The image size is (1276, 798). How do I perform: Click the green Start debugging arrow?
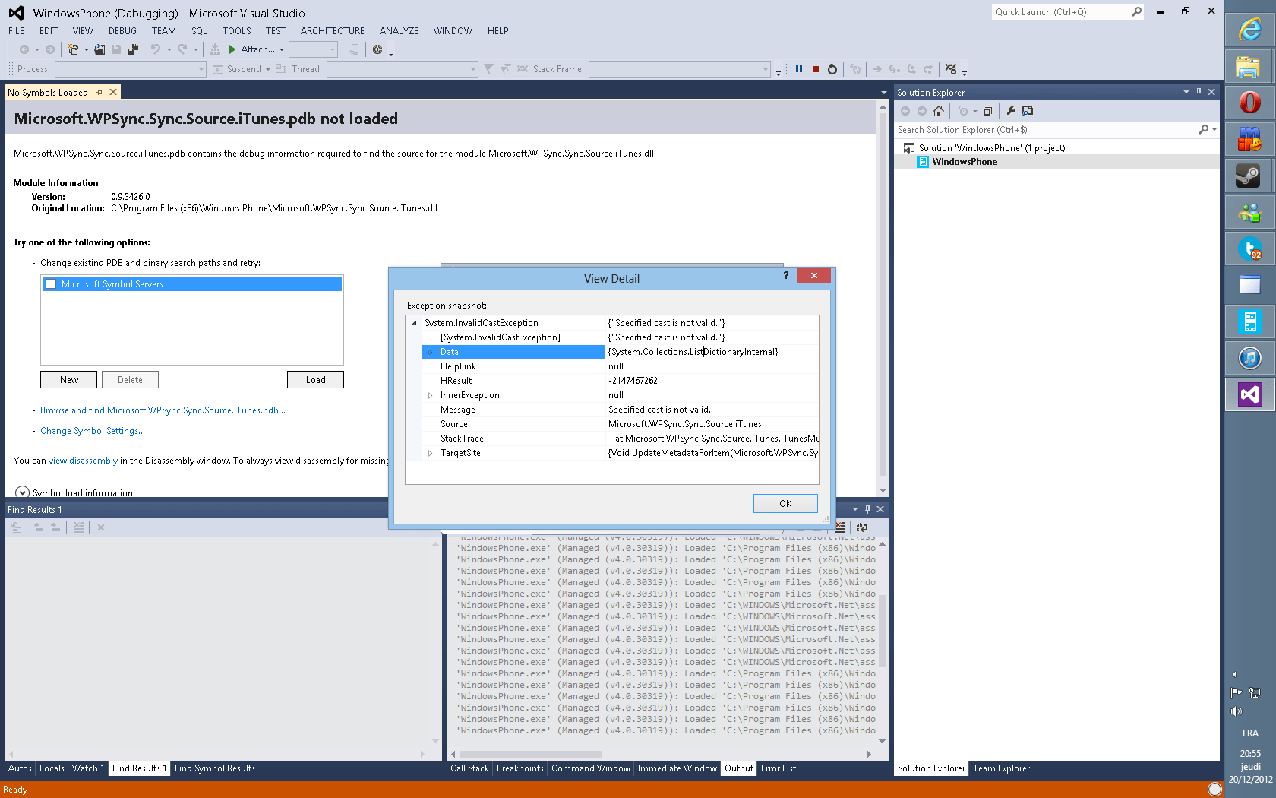click(232, 49)
